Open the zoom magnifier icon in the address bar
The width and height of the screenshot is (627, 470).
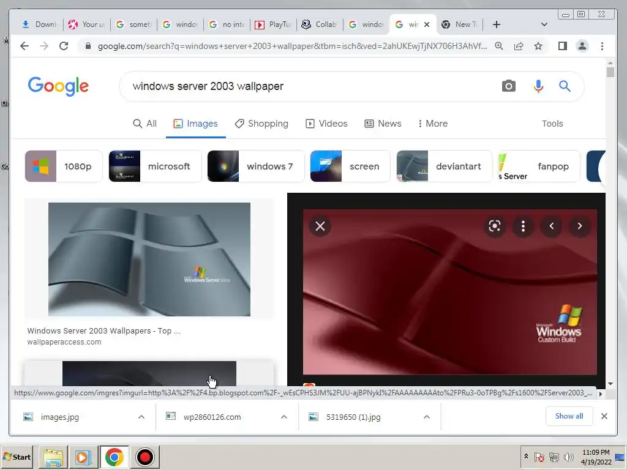point(498,46)
